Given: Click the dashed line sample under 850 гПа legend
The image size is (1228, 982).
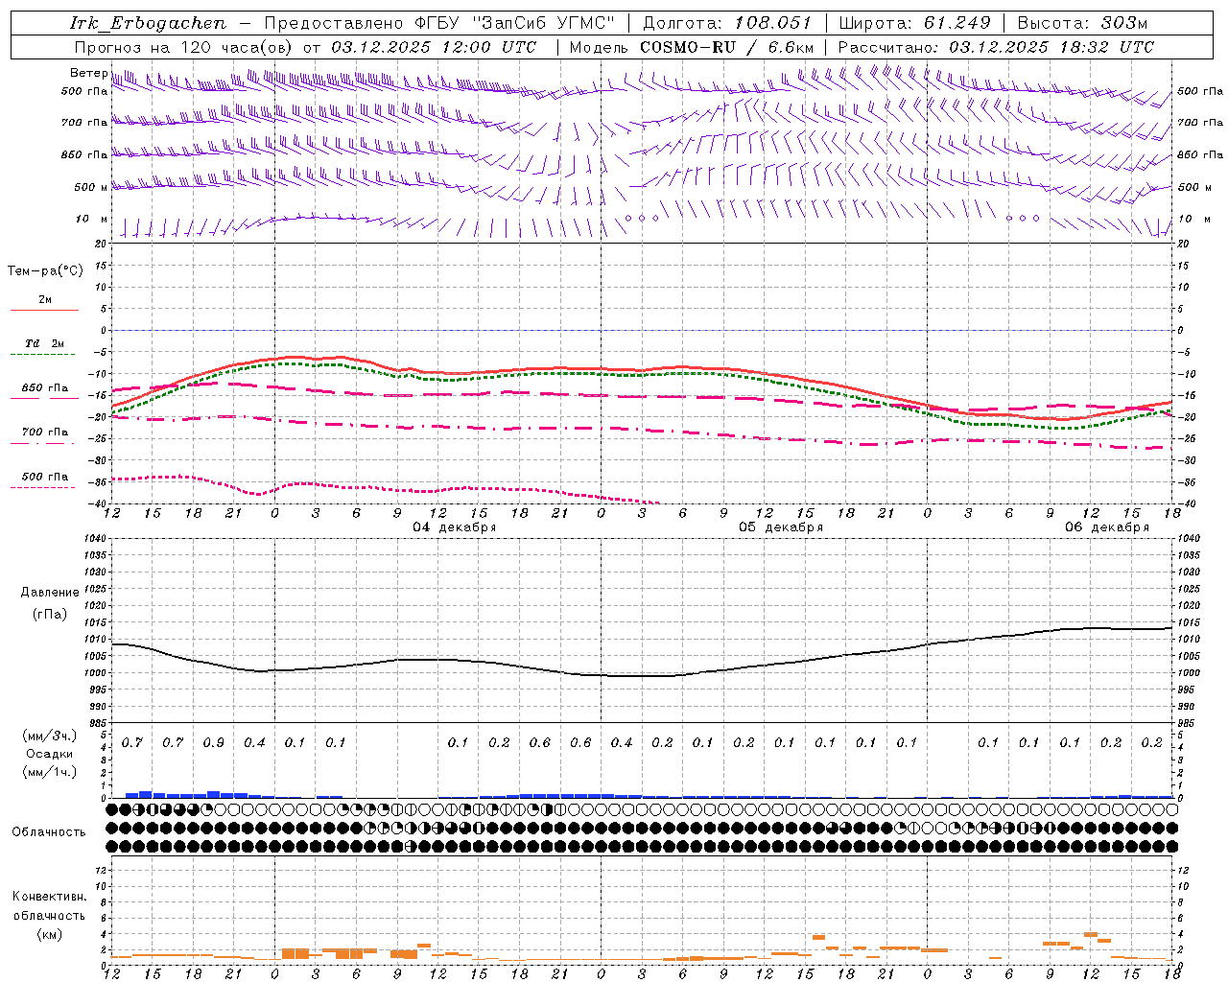Looking at the screenshot, I should point(44,398).
